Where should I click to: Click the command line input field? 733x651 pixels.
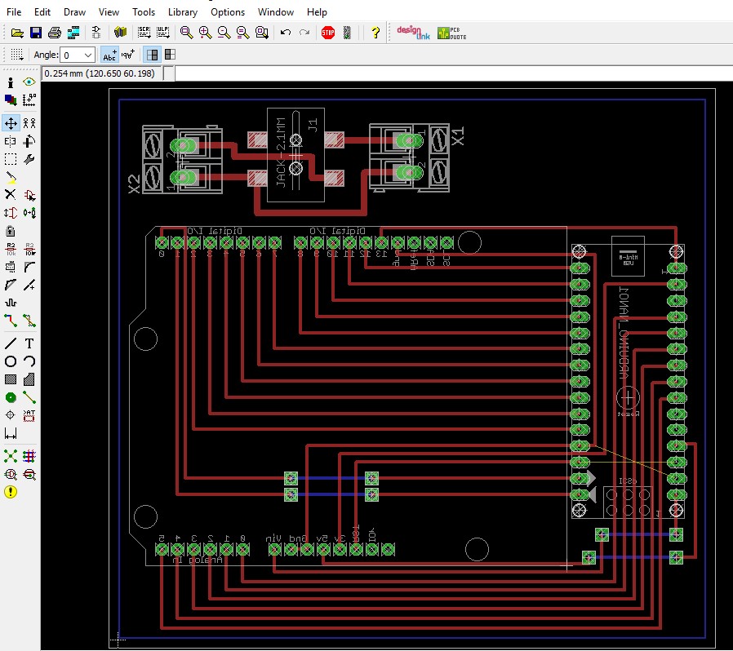click(x=449, y=73)
